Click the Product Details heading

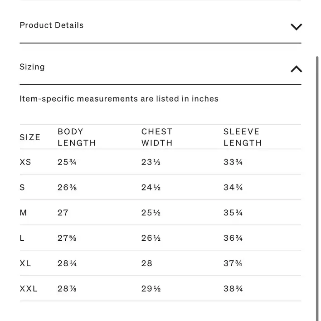tap(52, 25)
